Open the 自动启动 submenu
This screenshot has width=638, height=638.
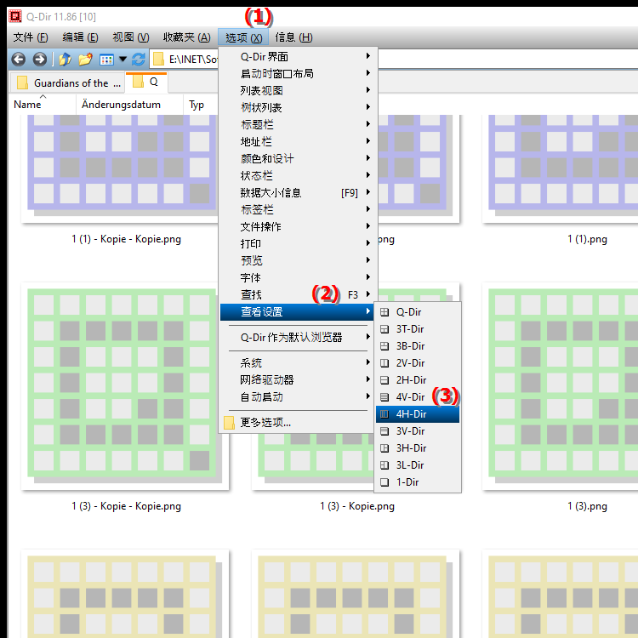click(297, 396)
